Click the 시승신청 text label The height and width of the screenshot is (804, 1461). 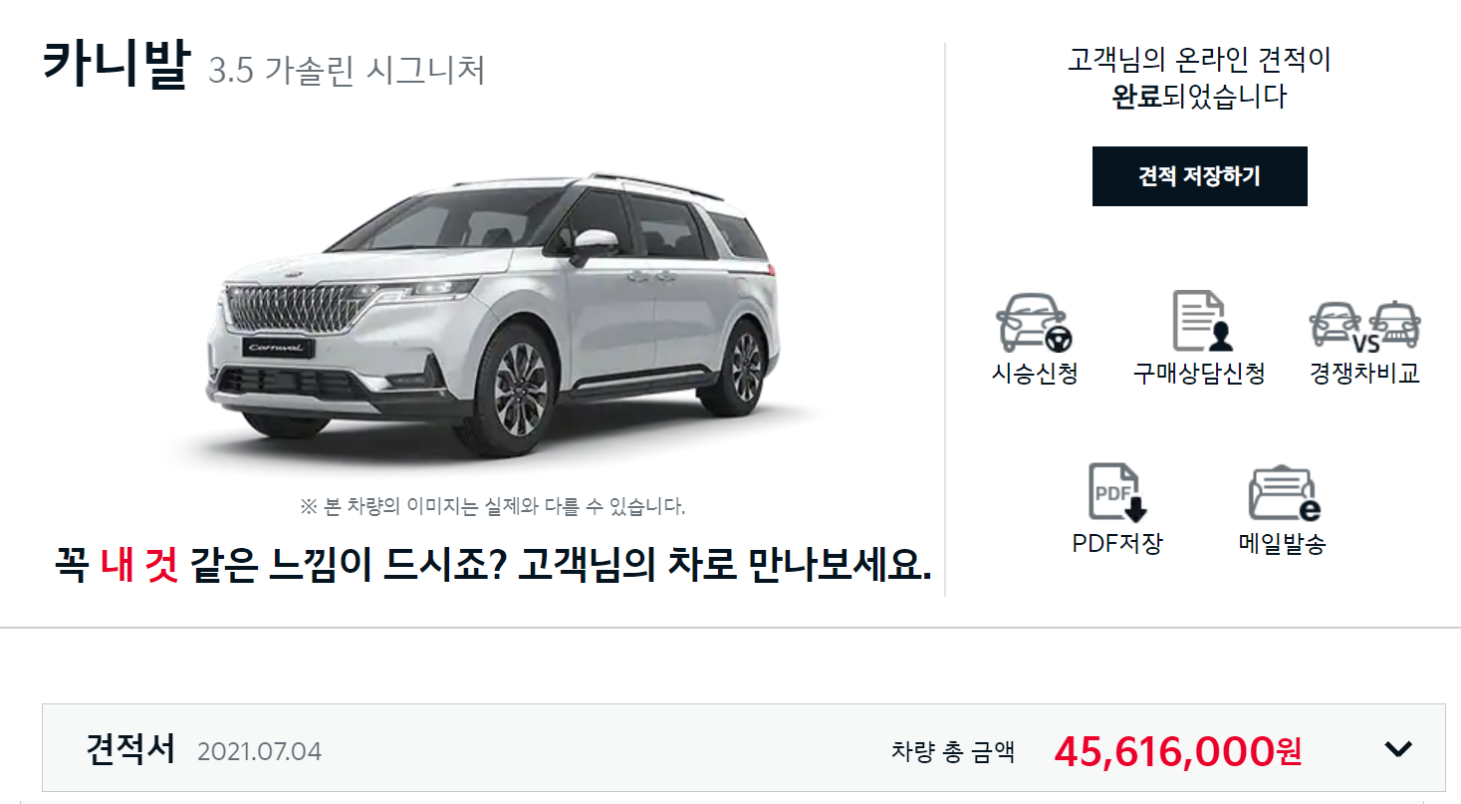[1035, 375]
